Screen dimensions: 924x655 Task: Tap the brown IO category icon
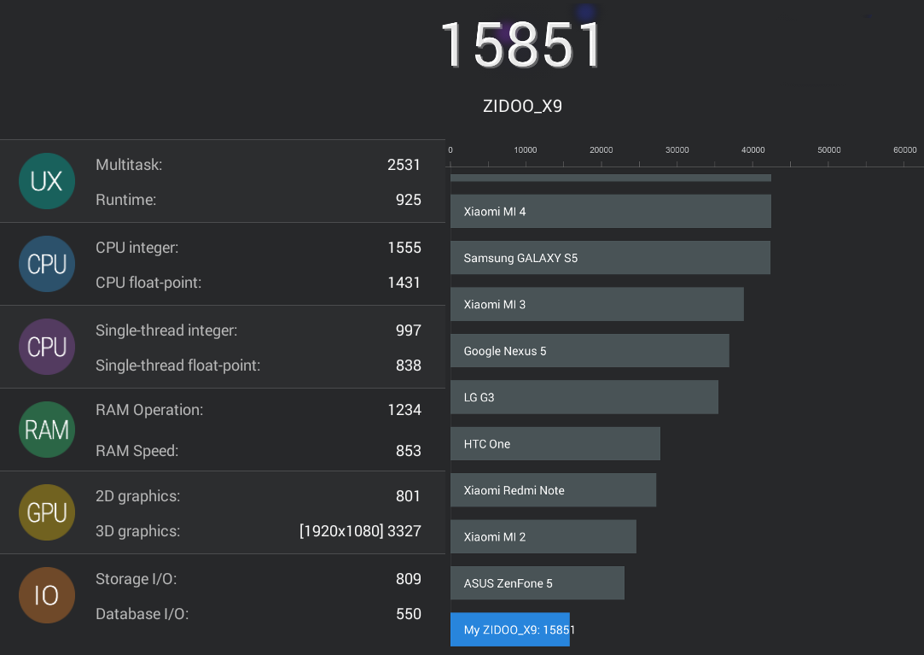tap(47, 595)
